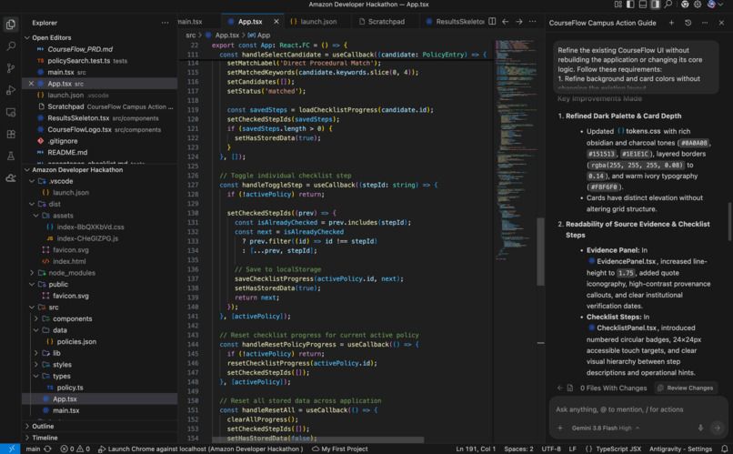Open account dropdown chevron in title bar

(x=720, y=5)
